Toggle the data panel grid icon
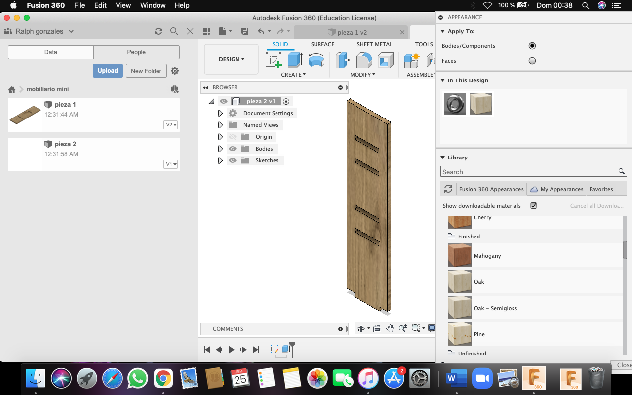 click(x=206, y=31)
